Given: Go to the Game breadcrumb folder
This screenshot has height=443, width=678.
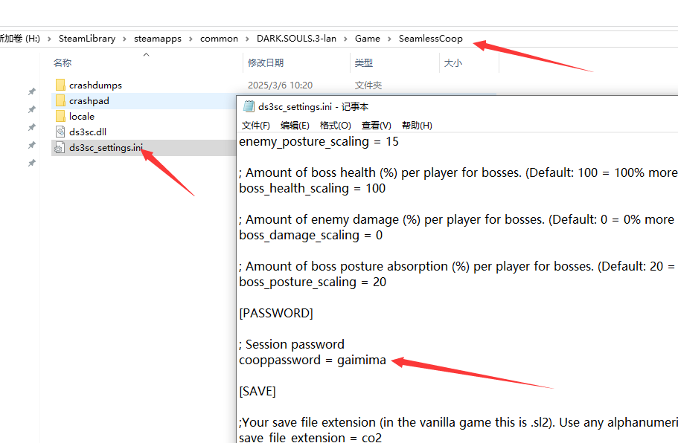Looking at the screenshot, I should (x=367, y=39).
